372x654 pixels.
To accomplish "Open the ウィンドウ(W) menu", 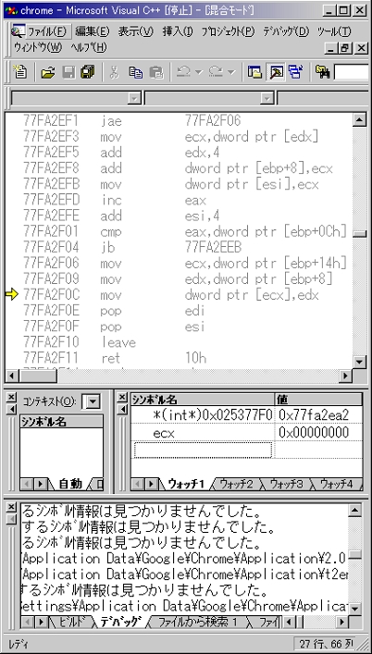I will click(38, 47).
